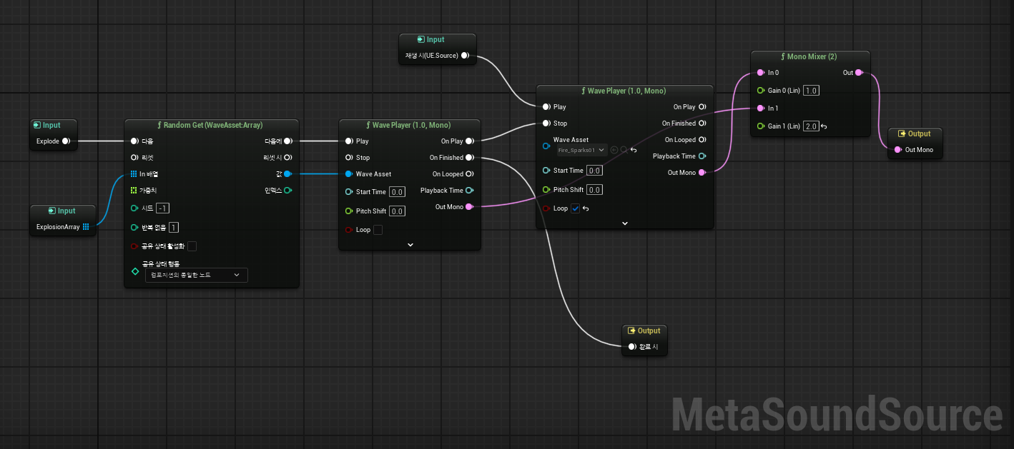Click the Gain 1 (Lin) pin on Mono Mixer
Image resolution: width=1014 pixels, height=449 pixels.
(x=761, y=126)
